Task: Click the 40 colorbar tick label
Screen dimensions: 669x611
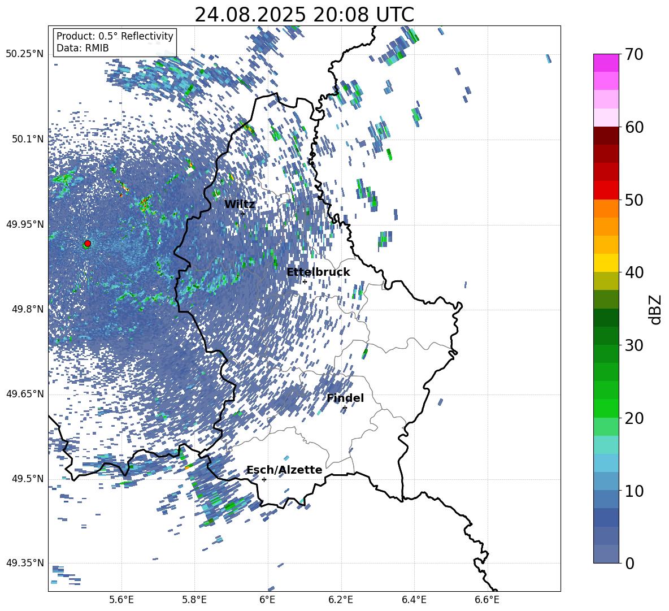Action: (x=634, y=272)
